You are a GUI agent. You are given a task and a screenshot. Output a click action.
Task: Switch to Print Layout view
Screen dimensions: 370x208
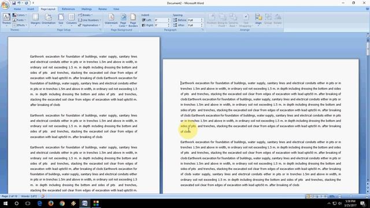[308, 196]
